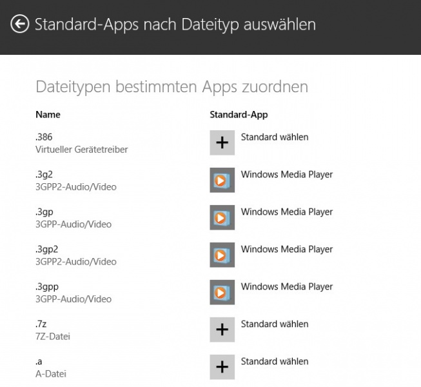Select the .a extension text
This screenshot has width=421, height=387.
[39, 361]
